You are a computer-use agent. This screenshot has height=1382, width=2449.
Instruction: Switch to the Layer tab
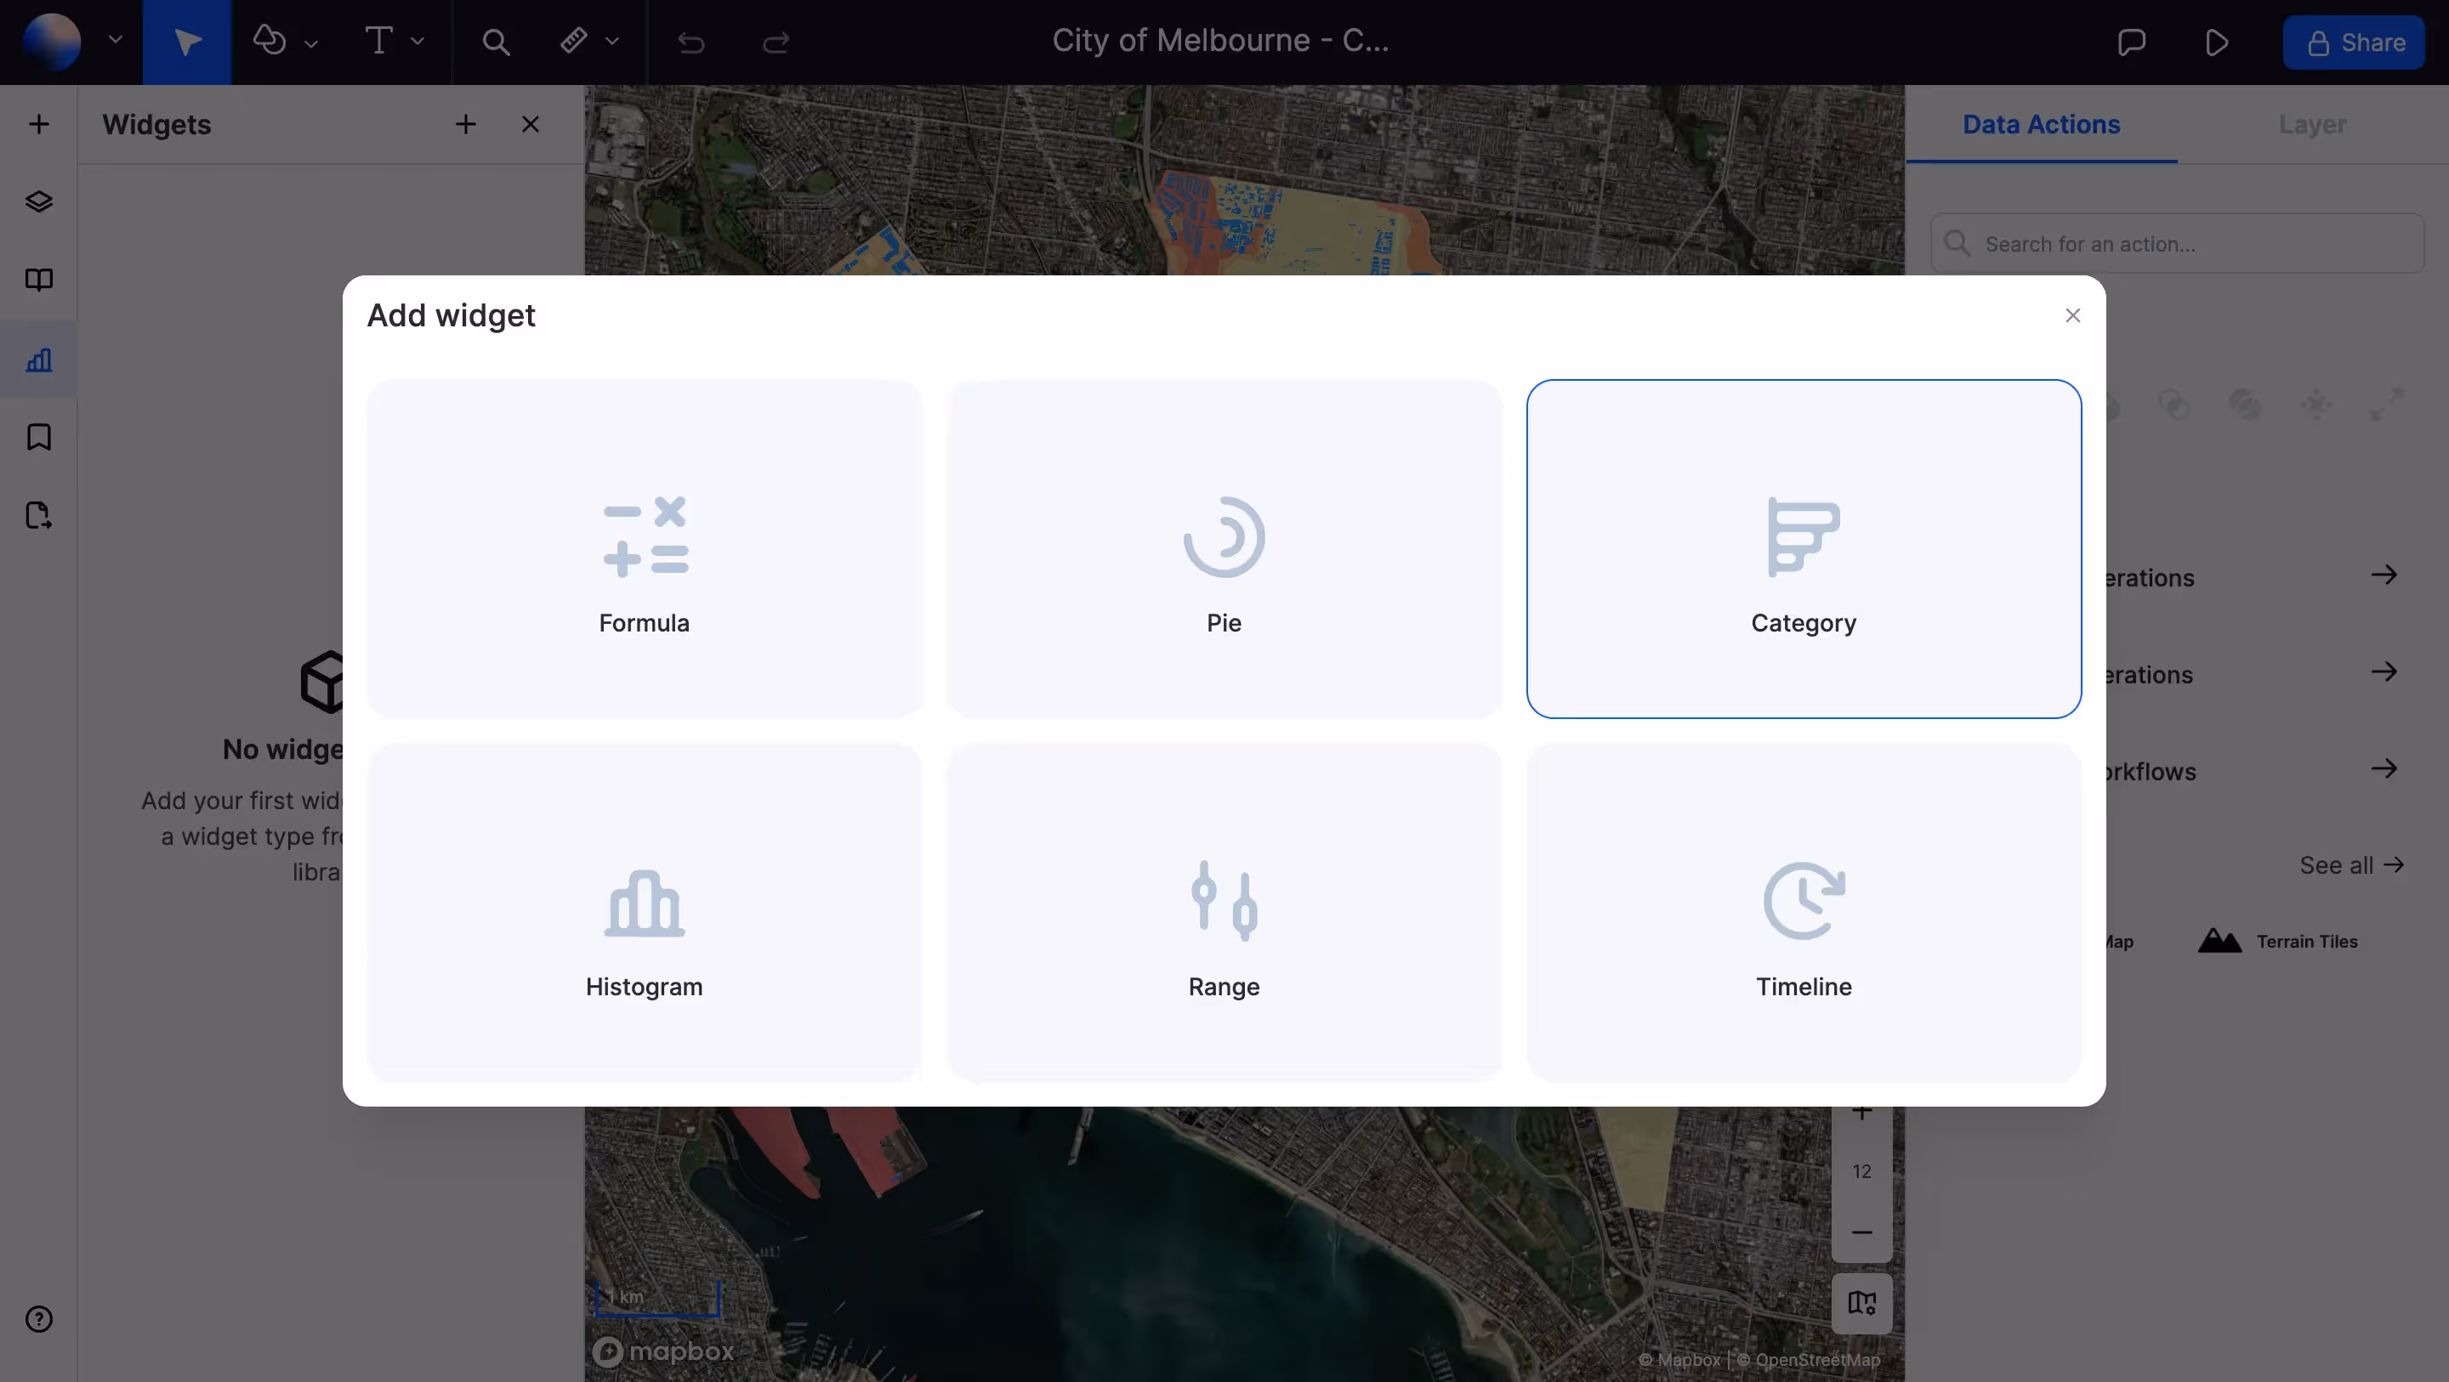coord(2312,123)
